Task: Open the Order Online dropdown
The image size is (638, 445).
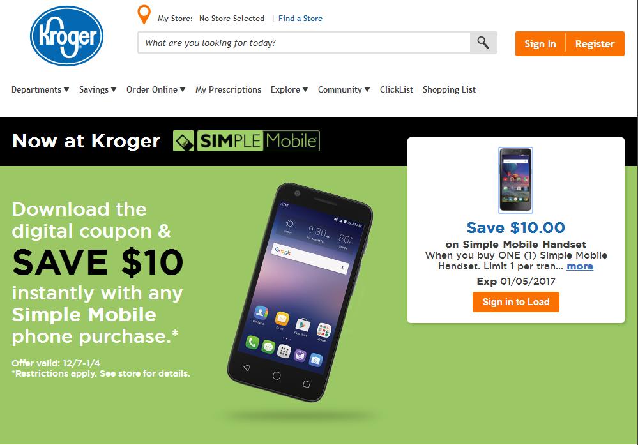Action: coord(156,89)
